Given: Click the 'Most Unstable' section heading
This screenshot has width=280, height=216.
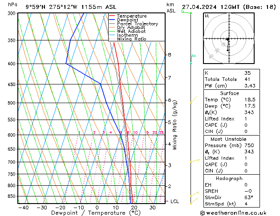Looking at the screenshot, I should point(228,139).
